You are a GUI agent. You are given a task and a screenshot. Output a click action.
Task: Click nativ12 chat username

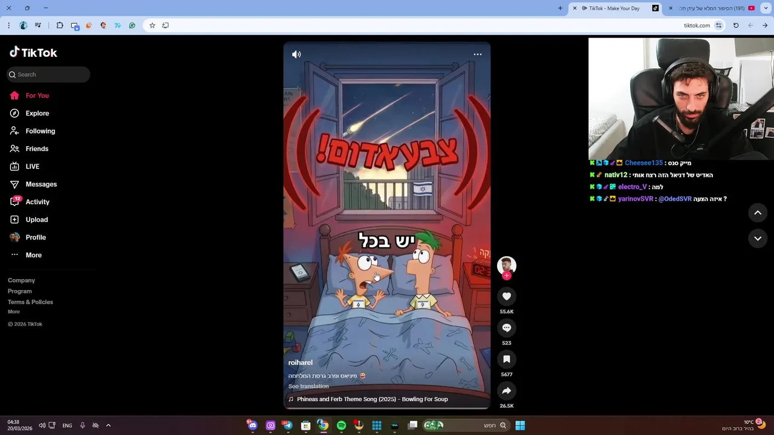[616, 175]
